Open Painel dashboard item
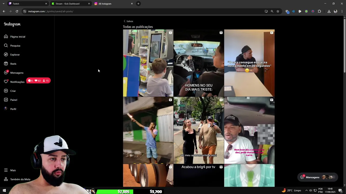This screenshot has height=194, width=346. pyautogui.click(x=11, y=100)
